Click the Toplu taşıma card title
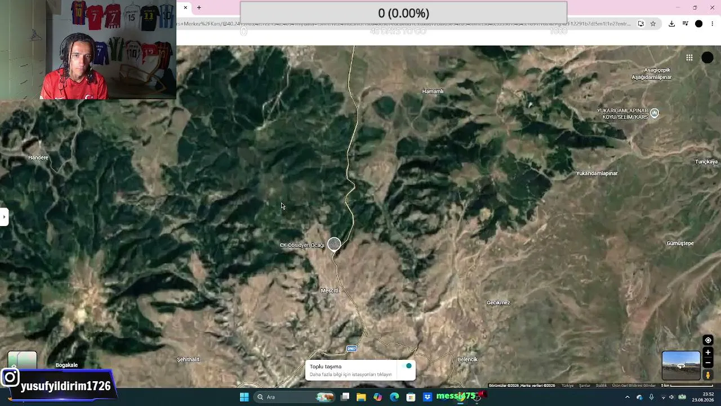721x406 pixels. coord(326,367)
